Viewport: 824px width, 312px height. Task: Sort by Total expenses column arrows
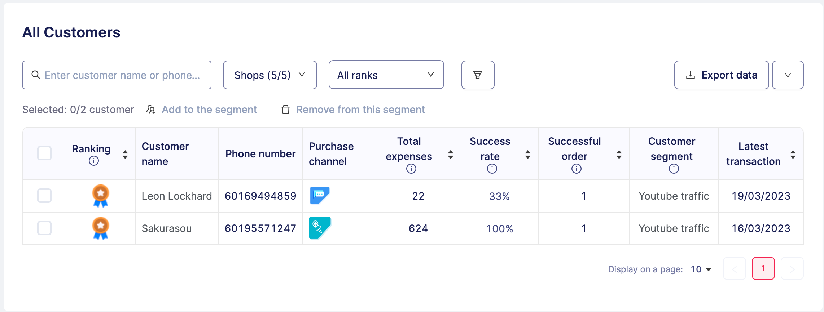coord(450,155)
